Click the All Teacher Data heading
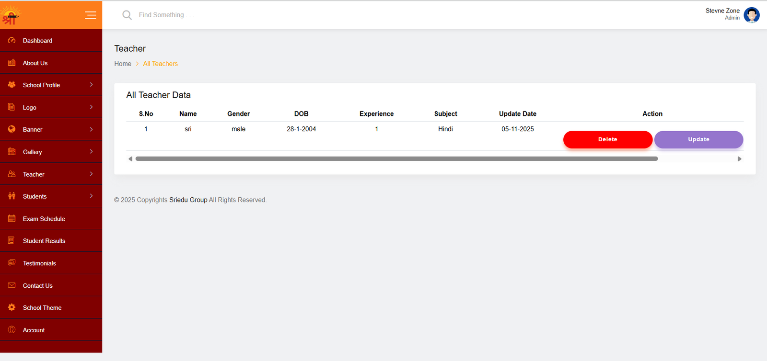This screenshot has width=767, height=361. (158, 95)
